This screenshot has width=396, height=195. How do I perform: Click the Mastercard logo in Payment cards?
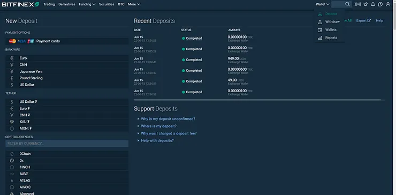(x=12, y=41)
